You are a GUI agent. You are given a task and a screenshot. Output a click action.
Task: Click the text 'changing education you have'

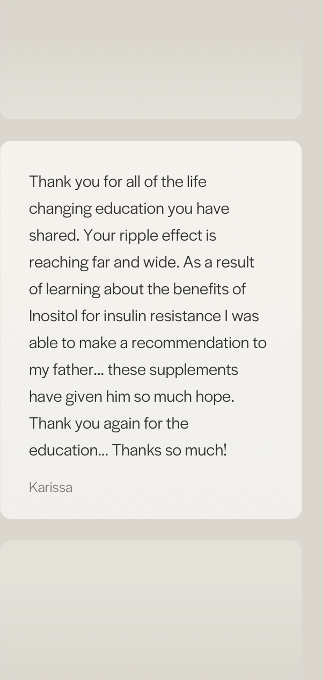click(129, 208)
